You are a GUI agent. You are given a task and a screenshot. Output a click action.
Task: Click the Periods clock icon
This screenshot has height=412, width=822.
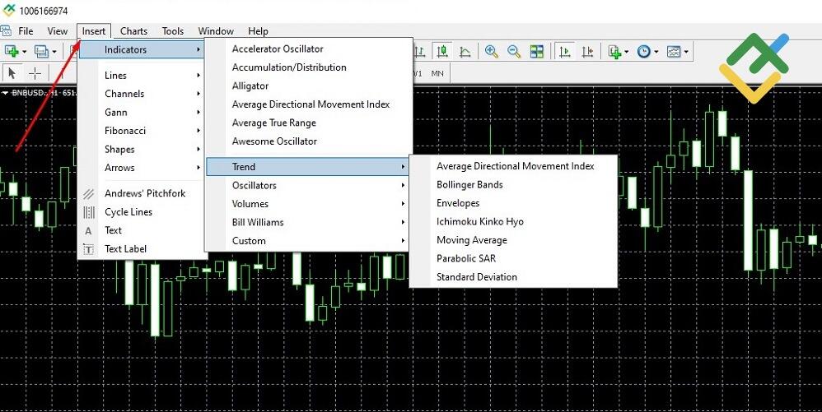point(644,51)
